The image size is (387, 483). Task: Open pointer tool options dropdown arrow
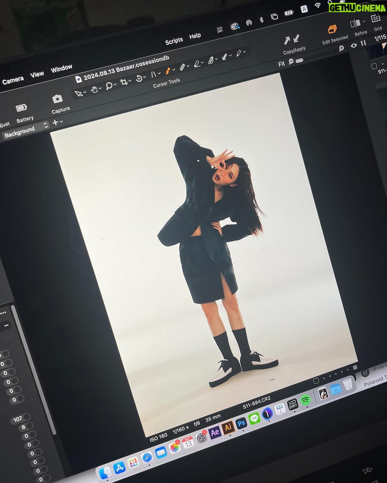click(85, 92)
